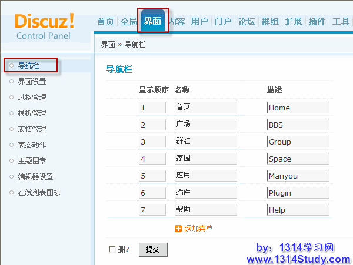Open the 论坛 tab
Viewport: 353px width, 265px height.
[247, 22]
